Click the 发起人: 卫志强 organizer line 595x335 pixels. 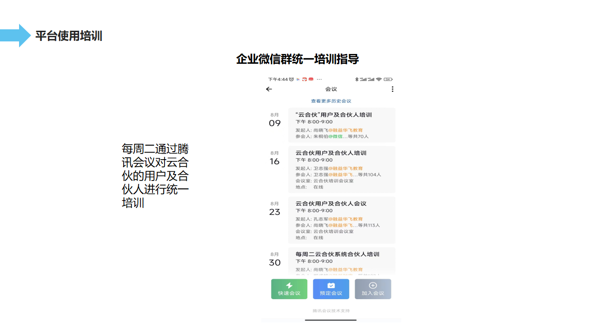pyautogui.click(x=329, y=168)
